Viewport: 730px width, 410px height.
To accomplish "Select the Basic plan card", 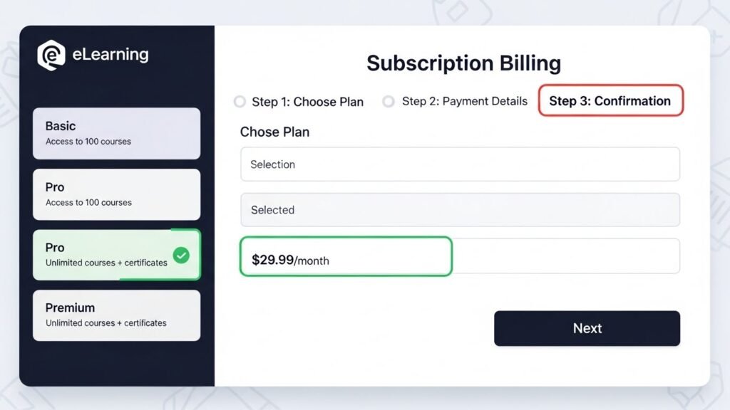I will tap(116, 133).
